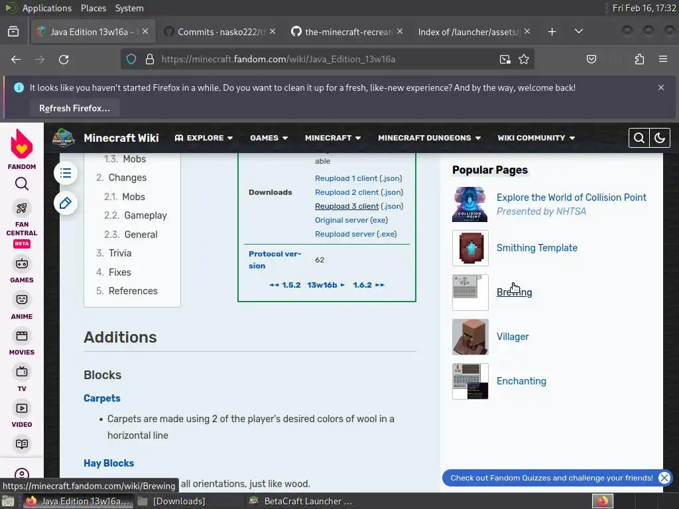Go to version 1.6.2 link
This screenshot has width=679, height=509.
[x=369, y=285]
